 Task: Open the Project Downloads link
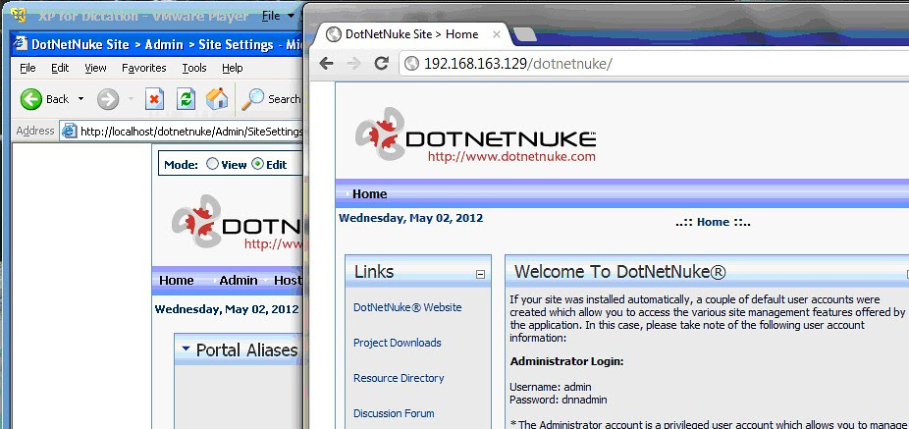398,343
